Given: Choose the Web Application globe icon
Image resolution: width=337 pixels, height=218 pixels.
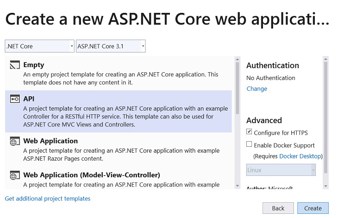Looking at the screenshot, I should pos(15,141).
